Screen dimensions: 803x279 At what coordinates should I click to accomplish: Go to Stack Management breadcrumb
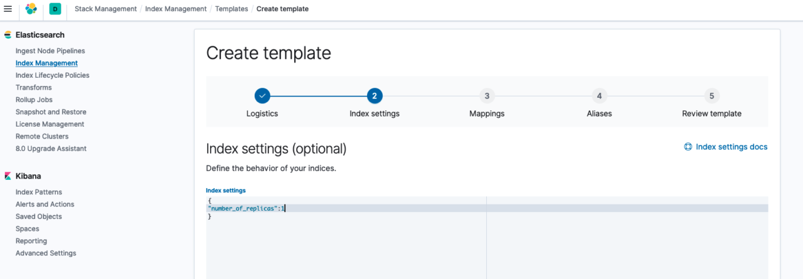[x=105, y=9]
